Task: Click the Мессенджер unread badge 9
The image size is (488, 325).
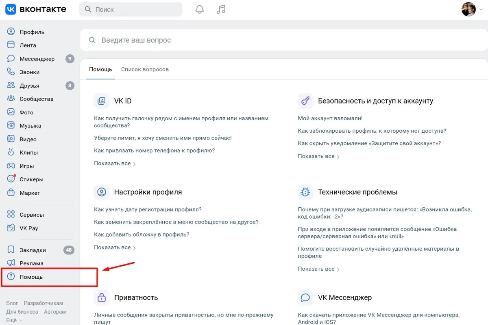Action: coord(70,59)
